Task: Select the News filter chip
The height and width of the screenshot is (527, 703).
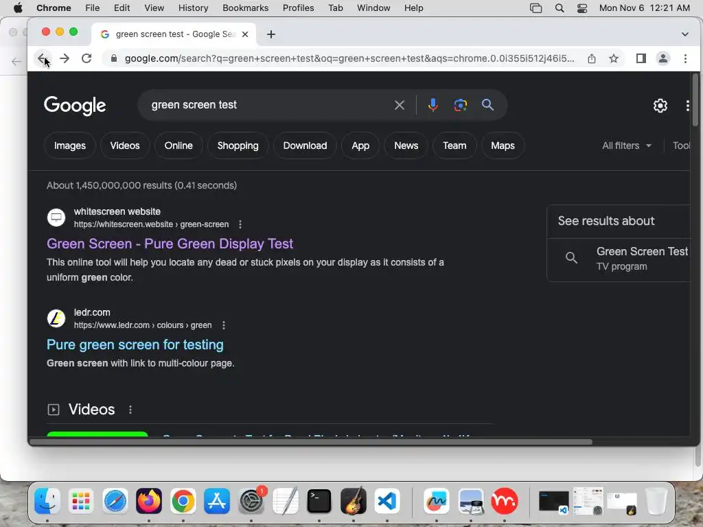Action: pos(406,145)
